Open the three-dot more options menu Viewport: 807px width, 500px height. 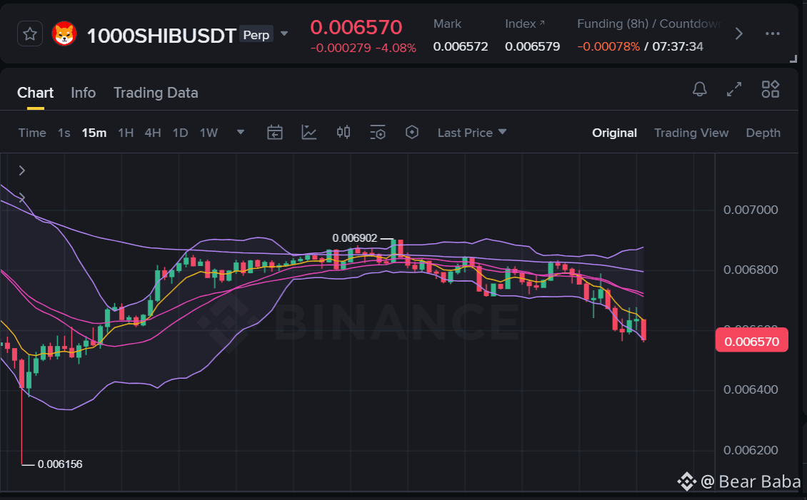point(773,34)
